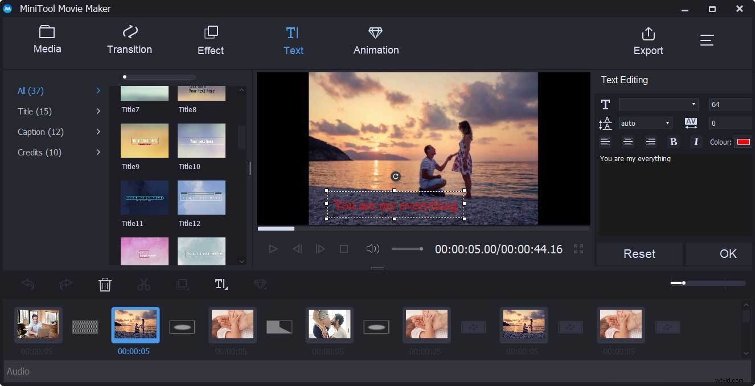Image resolution: width=755 pixels, height=386 pixels.
Task: Undo the last edit
Action: point(27,284)
